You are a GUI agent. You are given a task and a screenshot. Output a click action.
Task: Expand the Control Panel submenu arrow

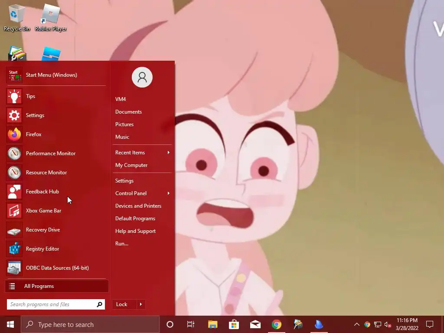[169, 193]
